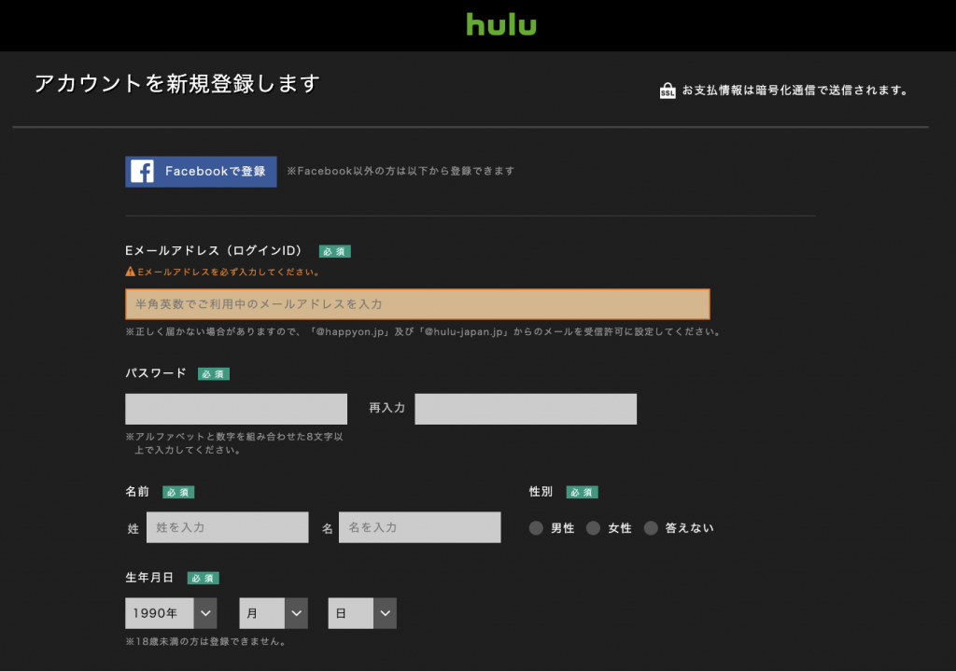Select the 男性 gender radio button
Viewport: 956px width, 671px height.
(536, 528)
